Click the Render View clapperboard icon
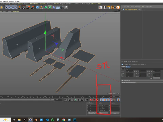The width and height of the screenshot is (163, 122). (24, 7)
